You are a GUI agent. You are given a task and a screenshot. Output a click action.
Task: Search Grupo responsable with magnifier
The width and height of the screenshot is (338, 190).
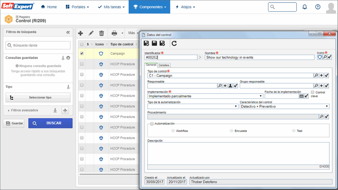pyautogui.click(x=316, y=86)
